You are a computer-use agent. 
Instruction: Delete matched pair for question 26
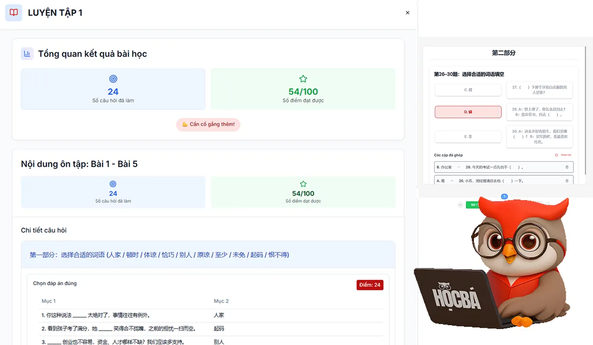pyautogui.click(x=567, y=181)
